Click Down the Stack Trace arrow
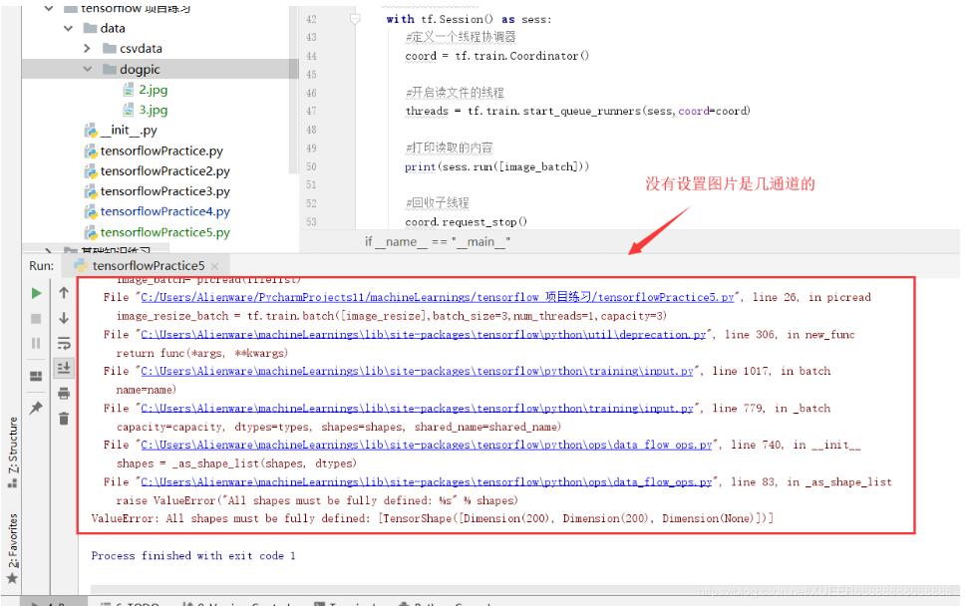965x609 pixels. click(x=64, y=319)
